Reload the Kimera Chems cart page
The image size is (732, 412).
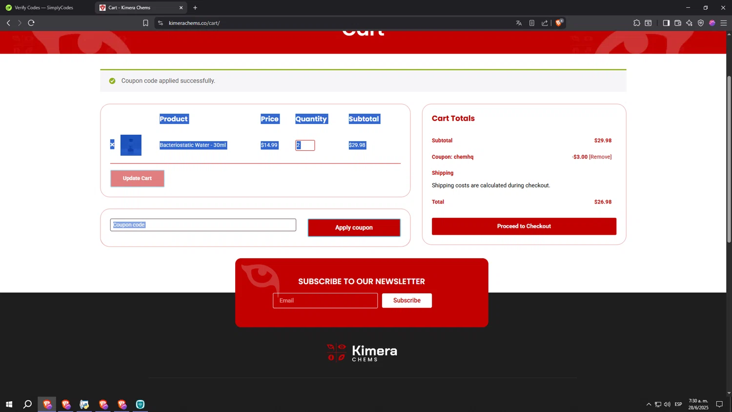click(31, 23)
